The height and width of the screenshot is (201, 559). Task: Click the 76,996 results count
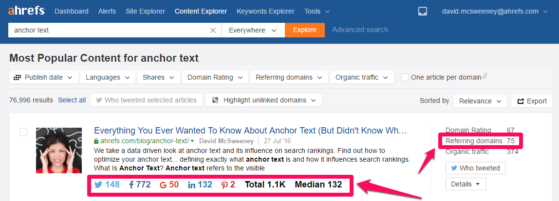31,100
